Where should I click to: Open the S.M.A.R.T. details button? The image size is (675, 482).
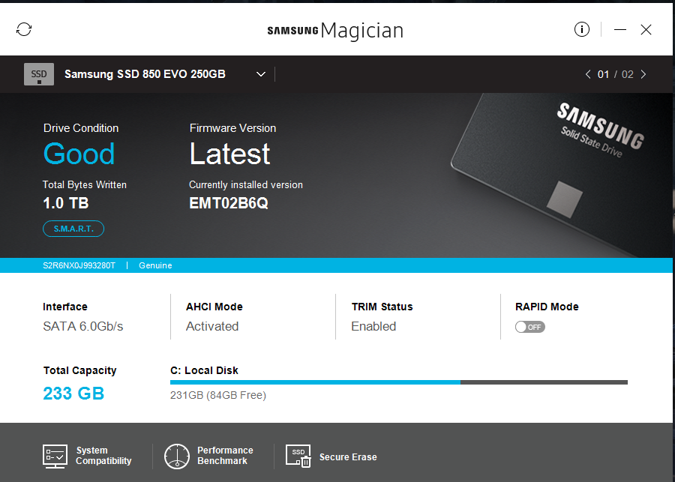point(73,229)
